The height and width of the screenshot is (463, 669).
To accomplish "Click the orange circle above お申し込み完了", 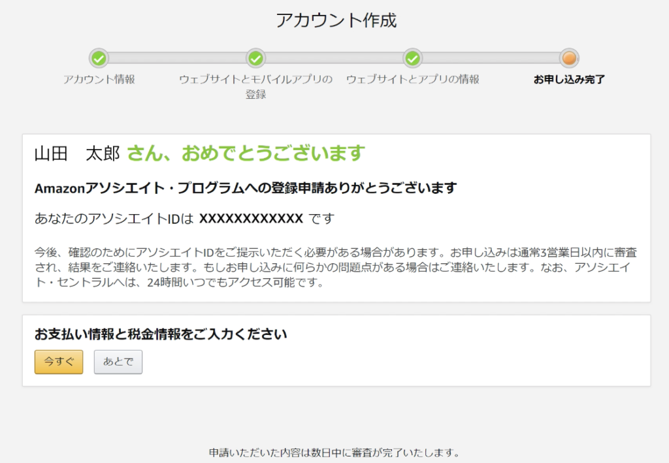I will point(569,58).
